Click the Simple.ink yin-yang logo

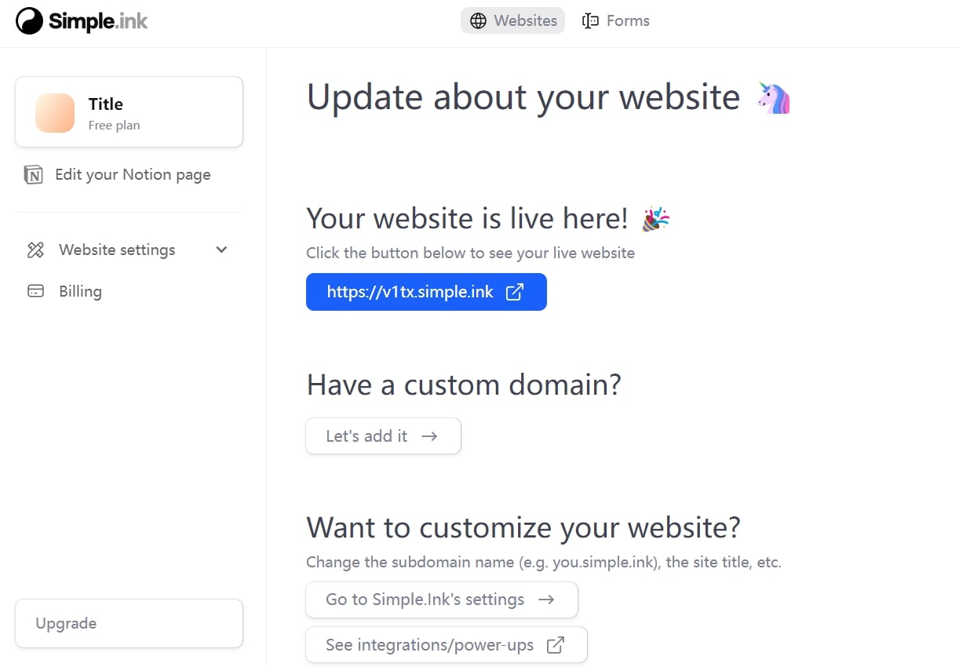coord(29,21)
